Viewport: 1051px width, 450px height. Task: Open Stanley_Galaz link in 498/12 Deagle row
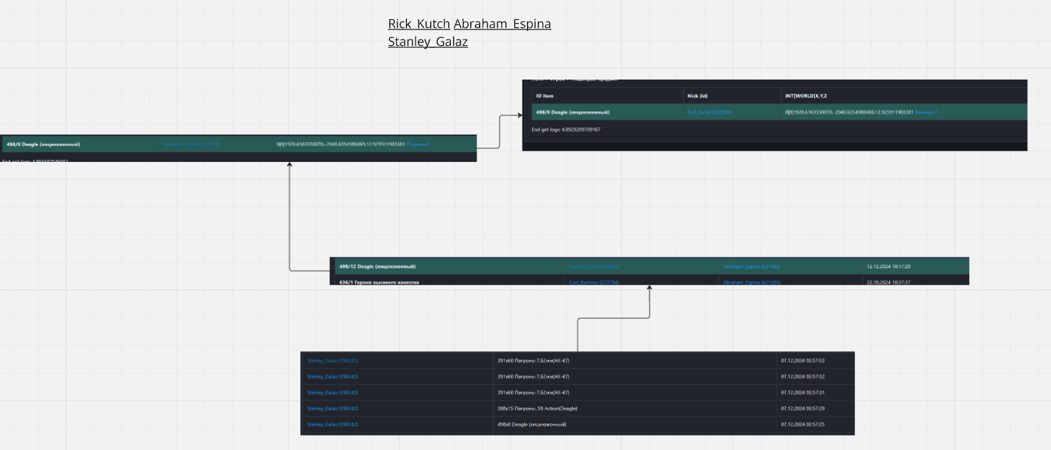pyautogui.click(x=594, y=267)
